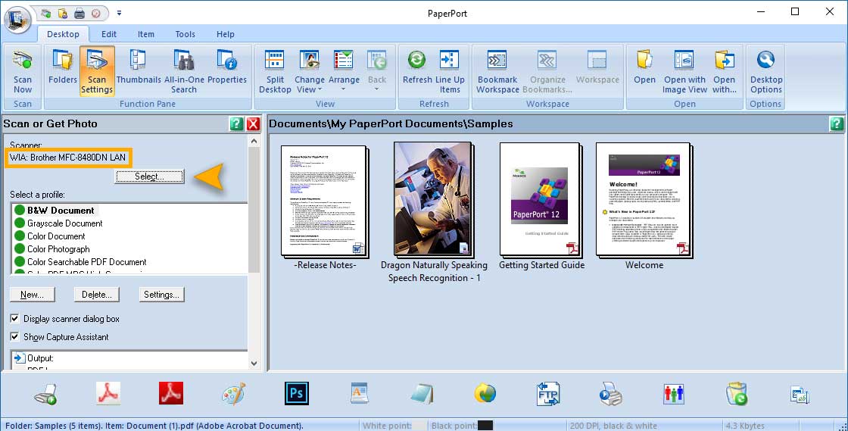Open help icon on the desktop folder header

(x=836, y=123)
